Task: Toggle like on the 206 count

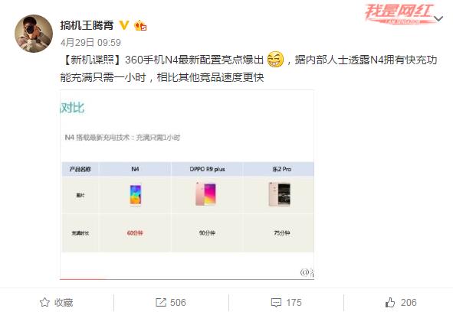Action: tap(409, 303)
